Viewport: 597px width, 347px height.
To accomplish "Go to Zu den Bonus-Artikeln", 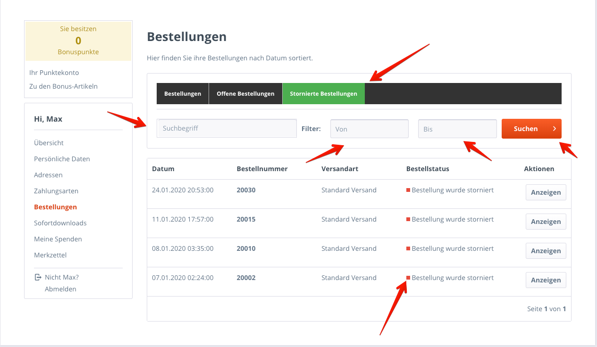I will (x=63, y=86).
